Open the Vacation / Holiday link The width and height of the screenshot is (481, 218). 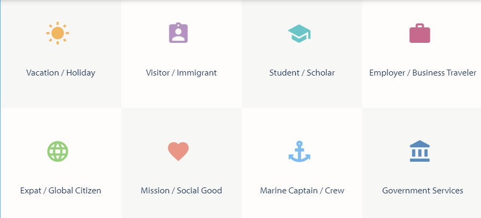tap(61, 73)
